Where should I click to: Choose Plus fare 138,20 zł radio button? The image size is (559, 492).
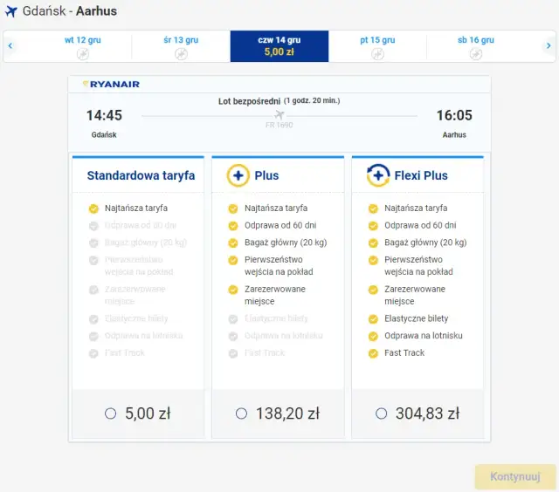(241, 413)
